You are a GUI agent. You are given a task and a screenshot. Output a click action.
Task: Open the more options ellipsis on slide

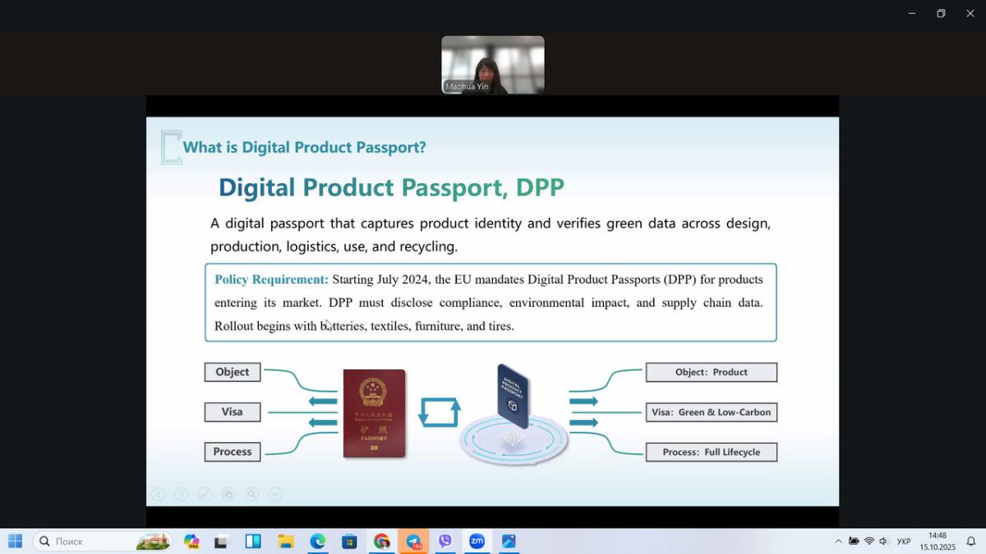click(276, 494)
